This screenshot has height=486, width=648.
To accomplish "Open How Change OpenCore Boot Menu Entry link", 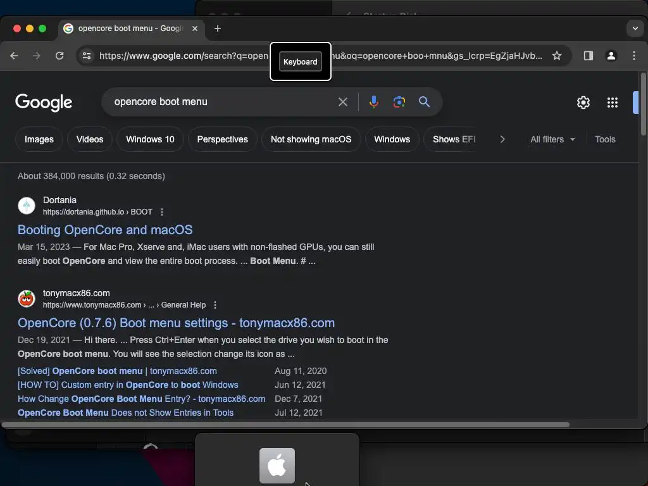I will coord(141,399).
